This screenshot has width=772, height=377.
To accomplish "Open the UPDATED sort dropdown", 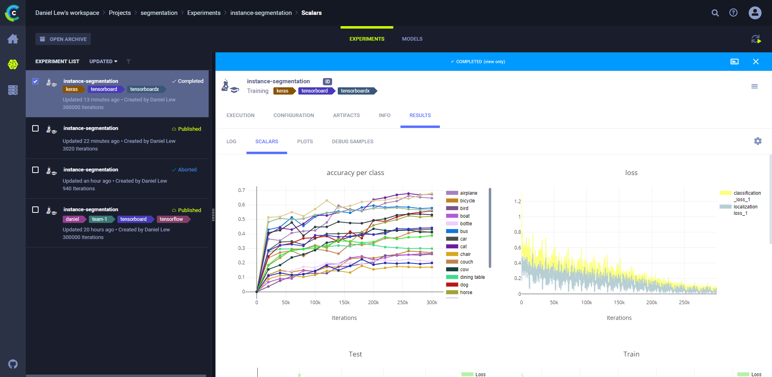I will [x=103, y=62].
